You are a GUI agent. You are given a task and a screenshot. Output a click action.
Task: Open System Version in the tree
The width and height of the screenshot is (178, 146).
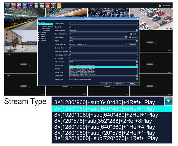click(47, 26)
